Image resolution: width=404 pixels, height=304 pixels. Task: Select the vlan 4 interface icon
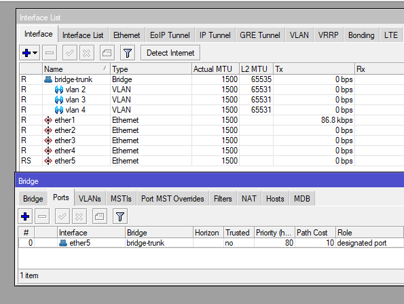(59, 110)
